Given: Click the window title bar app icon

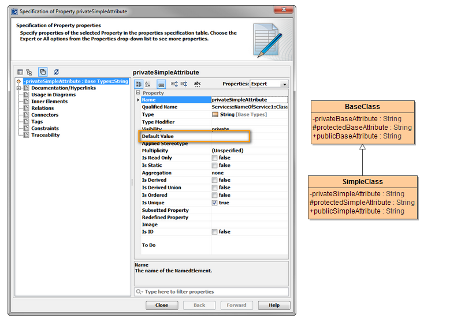Looking at the screenshot, I should click(14, 12).
